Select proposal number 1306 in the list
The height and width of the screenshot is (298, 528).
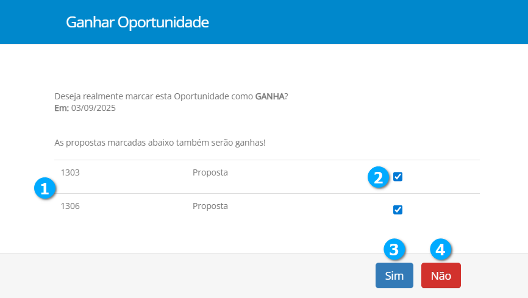[70, 206]
